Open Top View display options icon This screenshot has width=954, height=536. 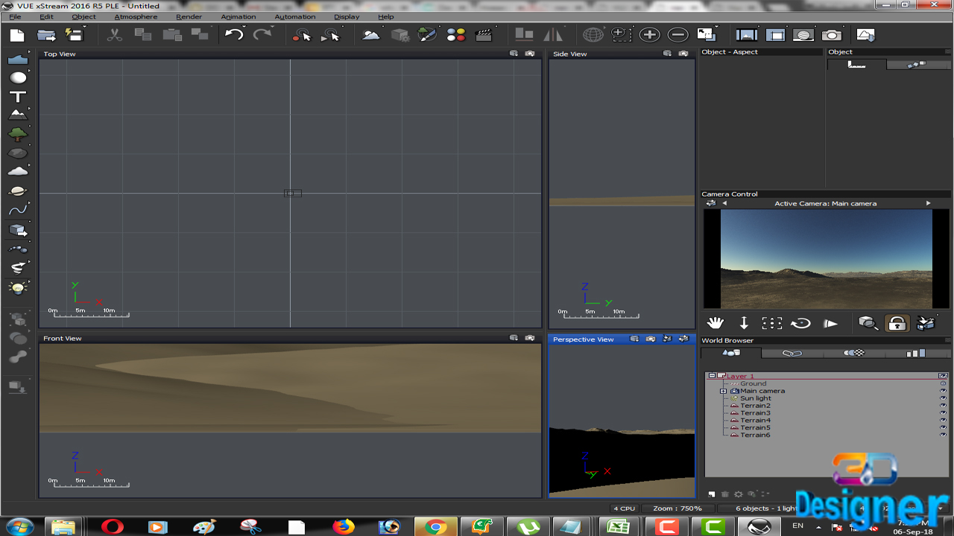coord(514,54)
